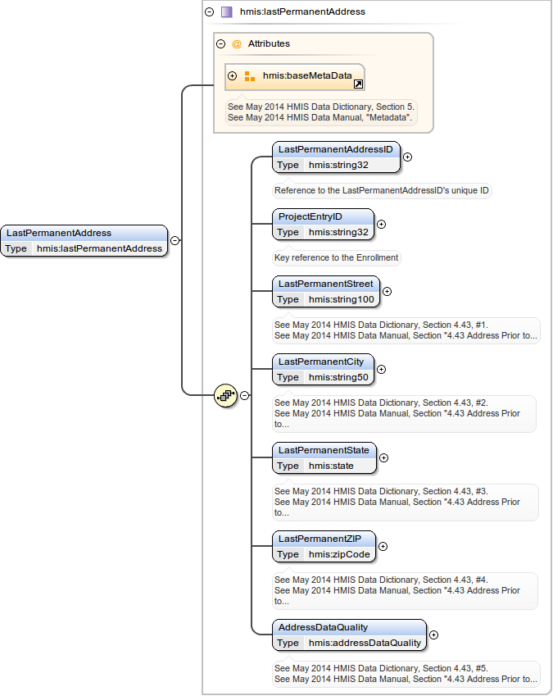Expand the hmis:baseMetaData group
Screen dimensions: 553x696
pos(233,76)
